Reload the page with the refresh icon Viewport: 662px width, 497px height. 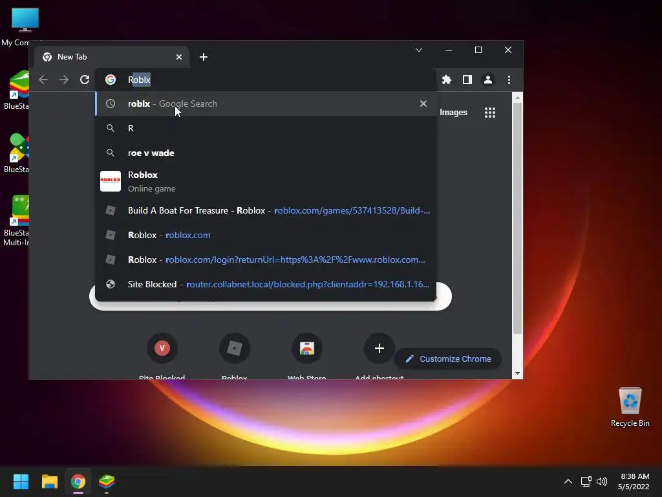[85, 80]
